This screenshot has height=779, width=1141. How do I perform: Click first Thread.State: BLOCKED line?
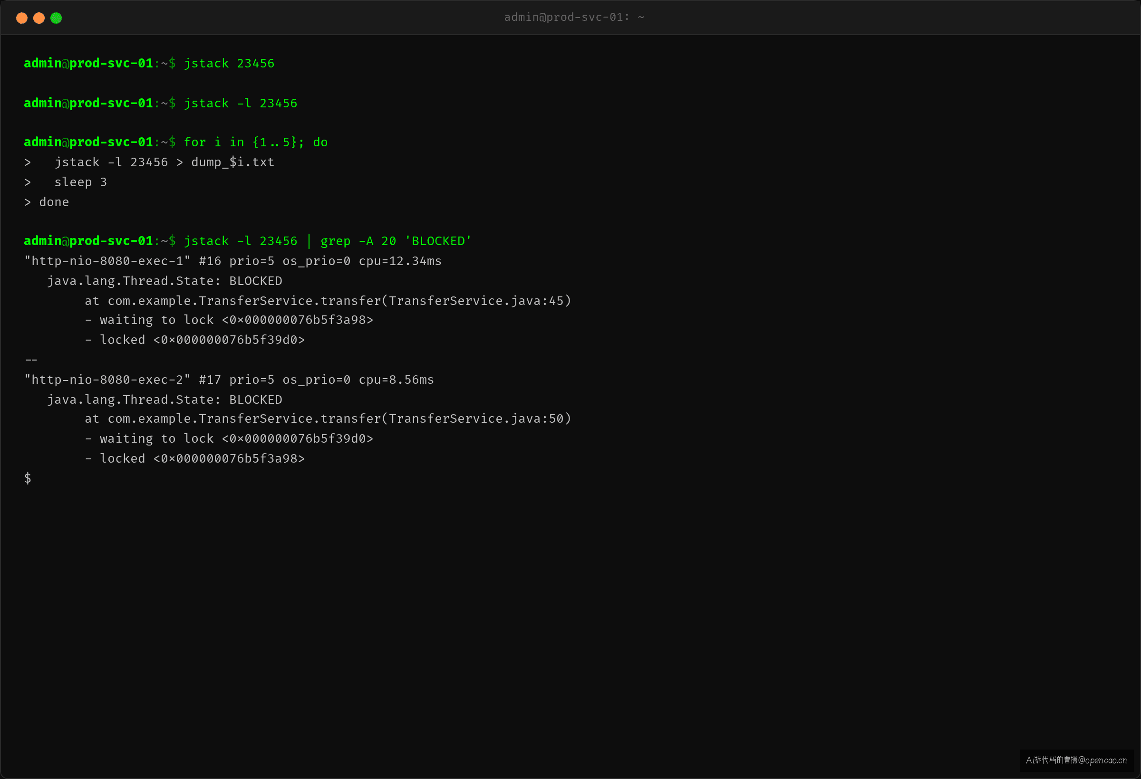click(164, 281)
